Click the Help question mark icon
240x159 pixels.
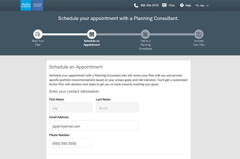[x=182, y=5]
